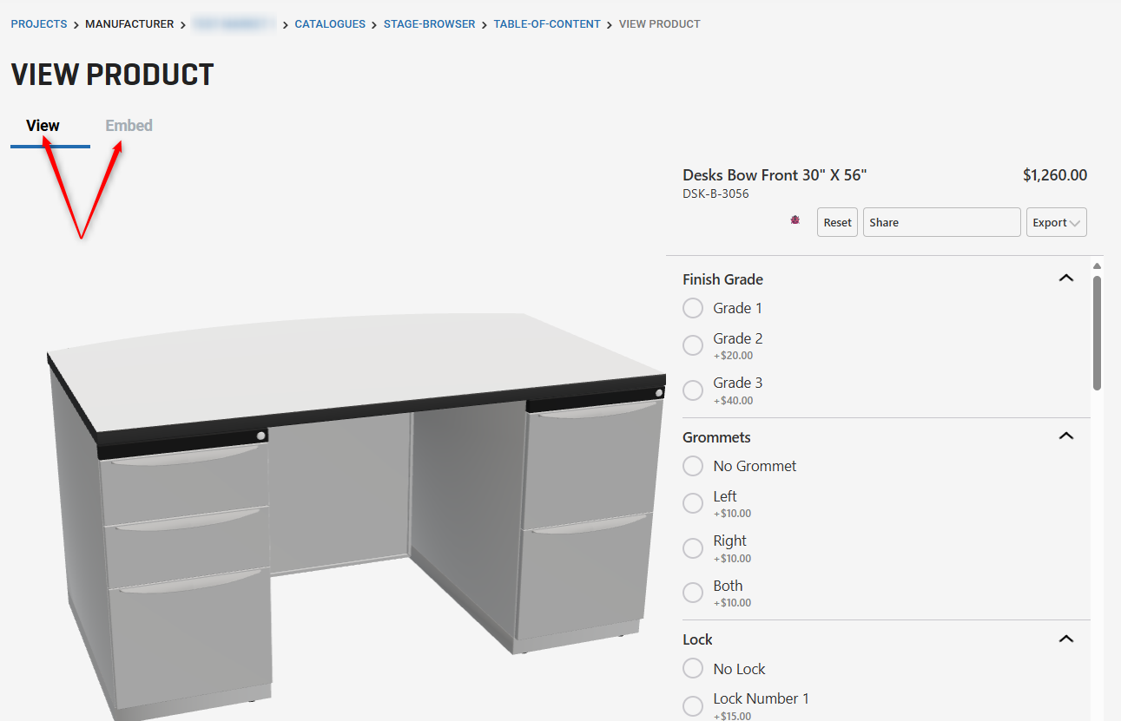Click the Share field
The width and height of the screenshot is (1121, 721).
pyautogui.click(x=941, y=221)
